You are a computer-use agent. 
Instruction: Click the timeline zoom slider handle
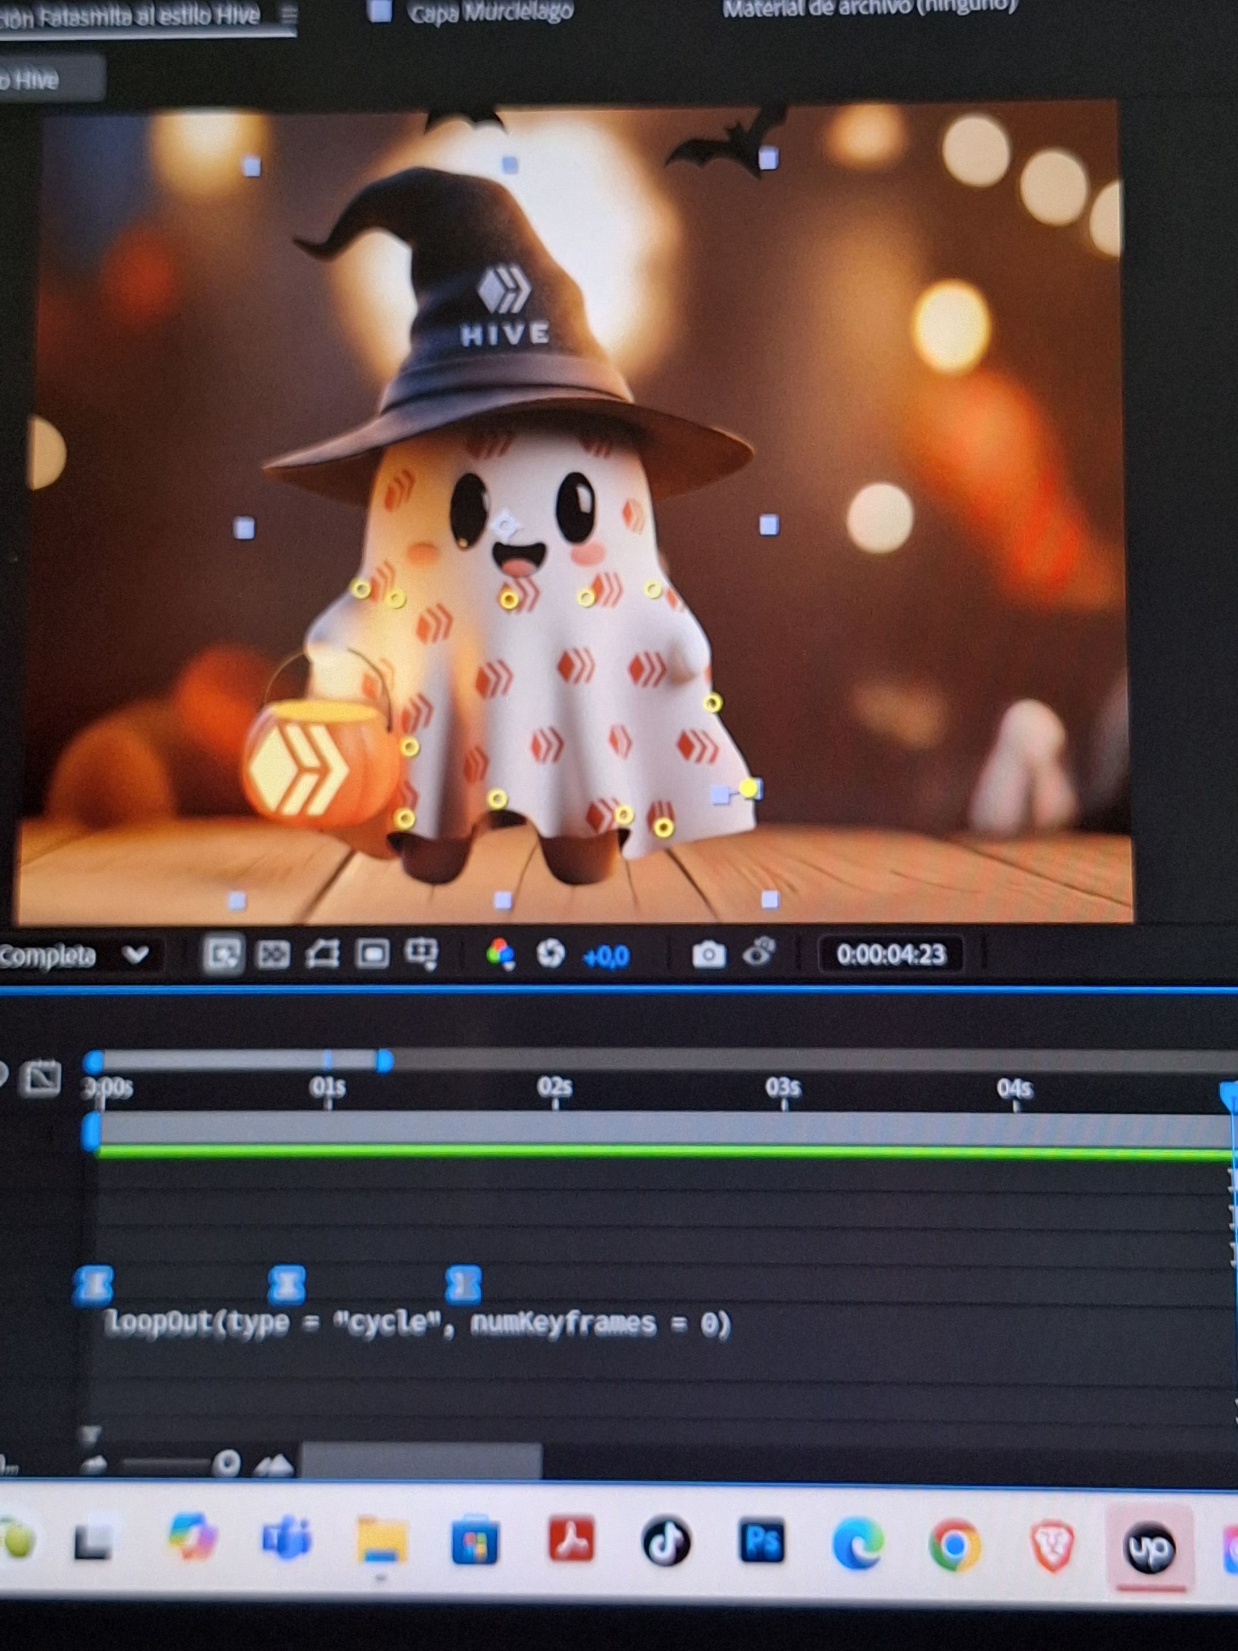click(x=225, y=1464)
